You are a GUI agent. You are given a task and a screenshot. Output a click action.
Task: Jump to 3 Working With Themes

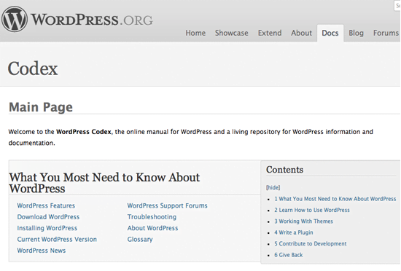(303, 221)
